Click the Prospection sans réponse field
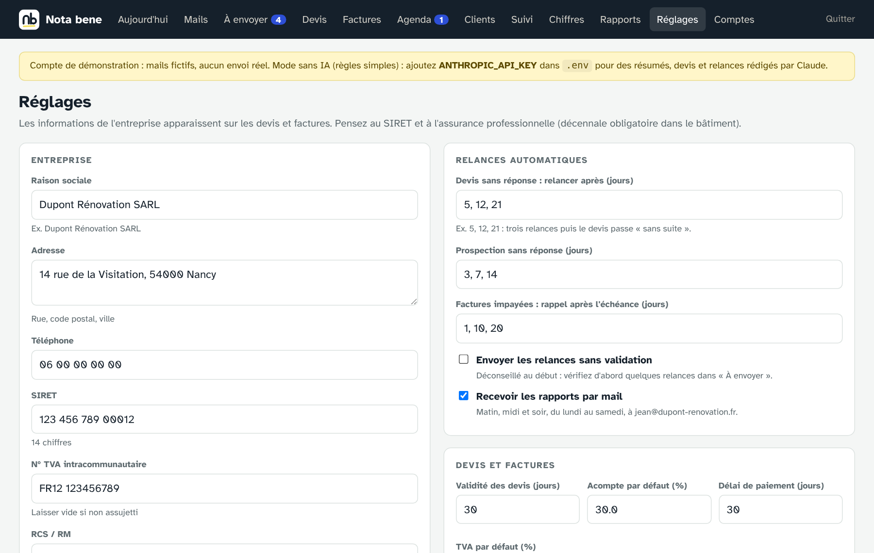Viewport: 874px width, 553px height. (649, 275)
